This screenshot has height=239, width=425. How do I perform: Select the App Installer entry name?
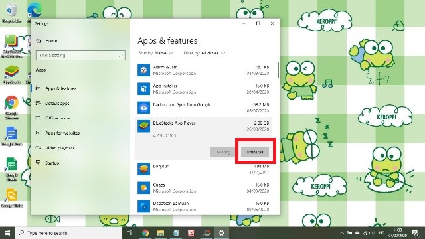click(165, 86)
